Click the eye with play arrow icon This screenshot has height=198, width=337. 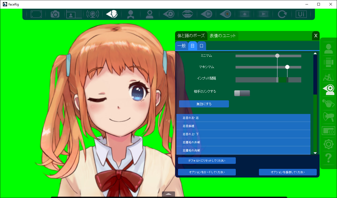(206, 14)
